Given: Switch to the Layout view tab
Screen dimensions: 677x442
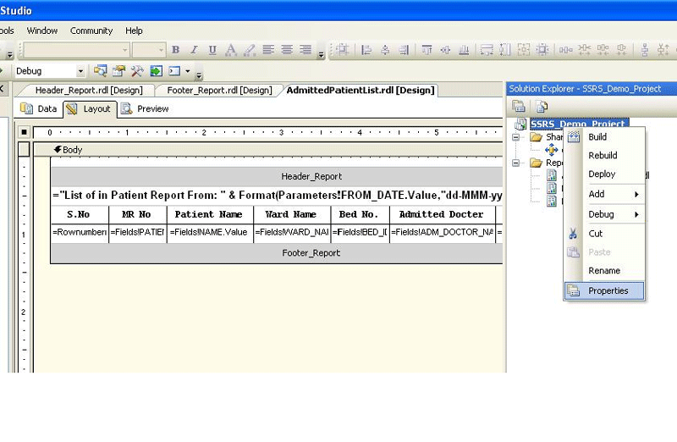Looking at the screenshot, I should tap(91, 109).
